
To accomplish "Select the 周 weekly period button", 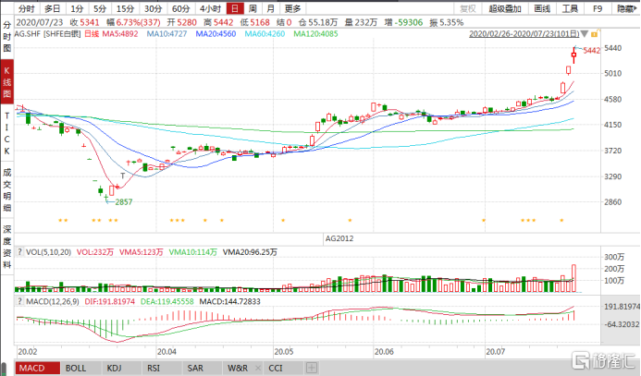I will pos(253,8).
